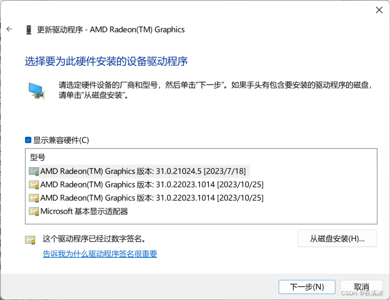Close the driver update dialog
This screenshot has width=390, height=300.
pos(379,10)
